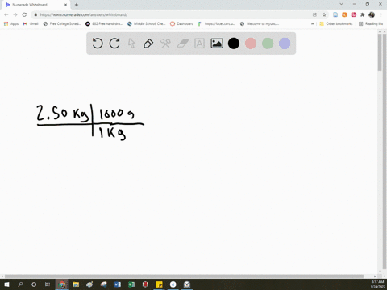Open the Free College Sched bookmark
Image resolution: width=387 pixels, height=290 pixels.
(x=62, y=23)
